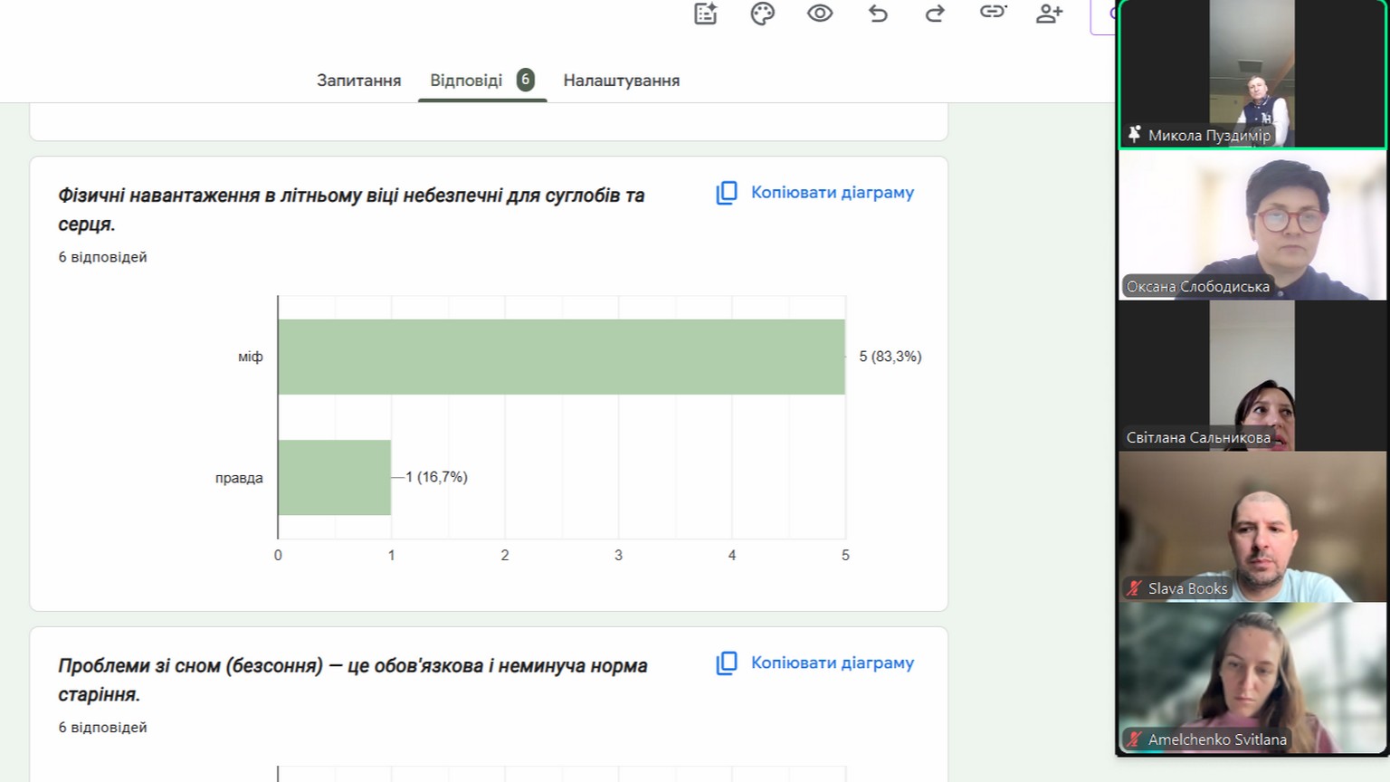
Task: Click the 'міф' bar in the chart
Action: tap(561, 357)
